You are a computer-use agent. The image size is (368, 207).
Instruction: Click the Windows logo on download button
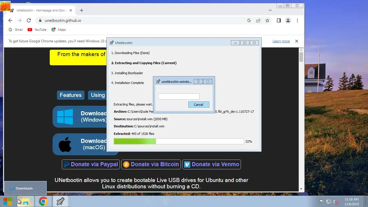(65, 116)
